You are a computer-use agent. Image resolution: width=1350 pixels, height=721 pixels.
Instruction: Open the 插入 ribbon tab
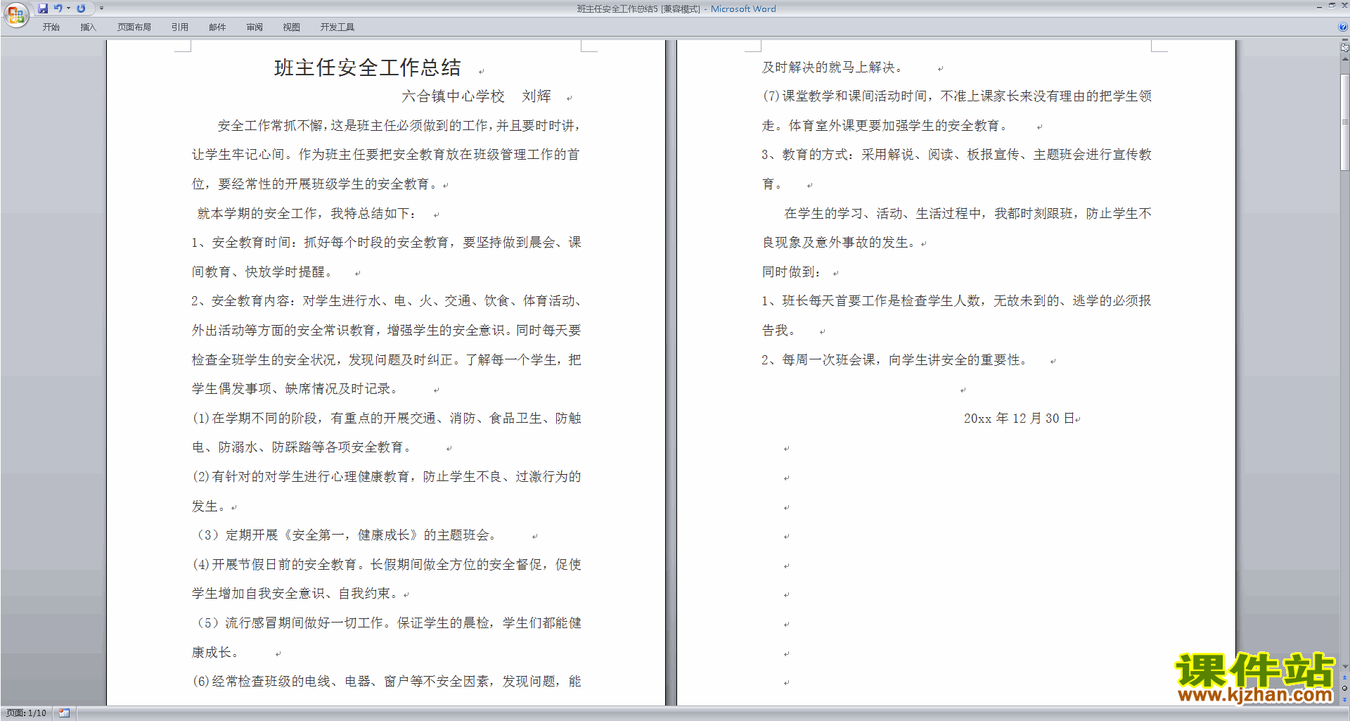tap(88, 27)
